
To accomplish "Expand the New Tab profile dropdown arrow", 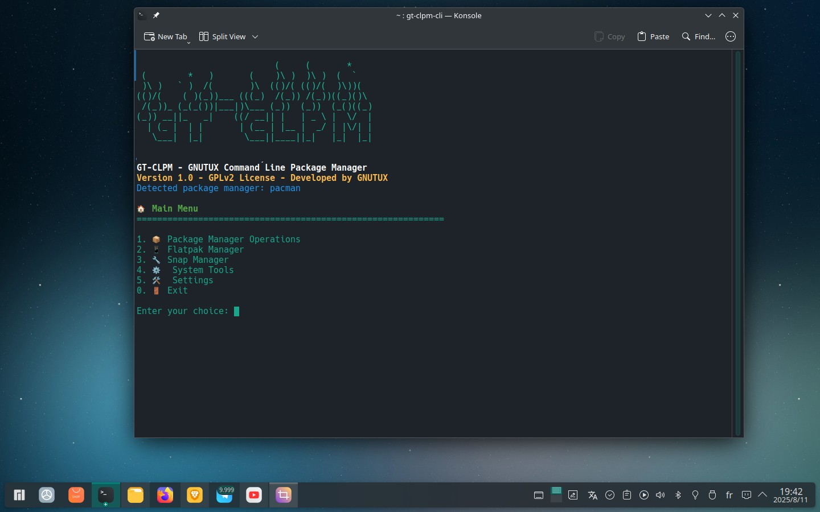I will (189, 43).
